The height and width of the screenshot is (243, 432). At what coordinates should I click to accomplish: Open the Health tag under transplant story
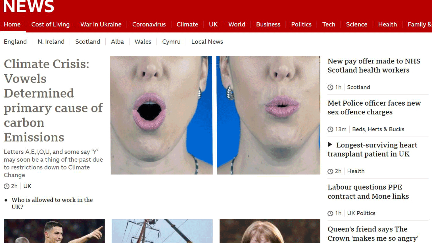356,171
